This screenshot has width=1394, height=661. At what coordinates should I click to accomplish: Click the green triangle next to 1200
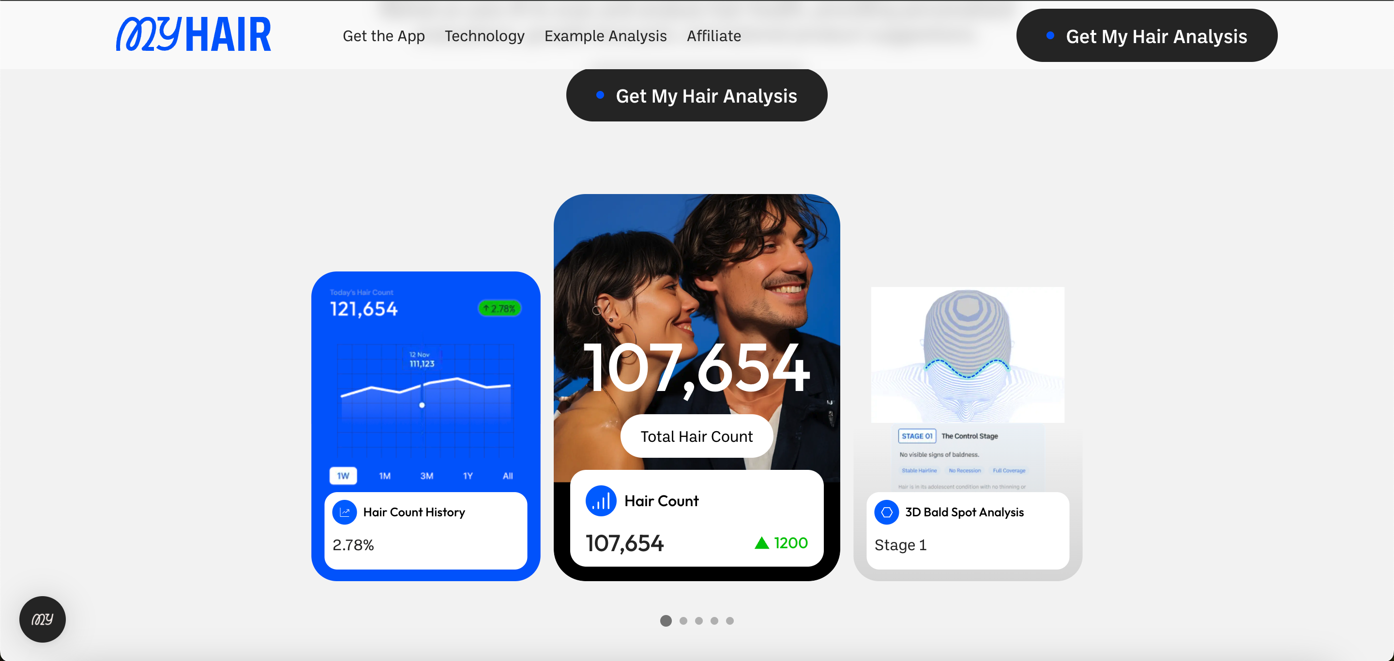[761, 542]
